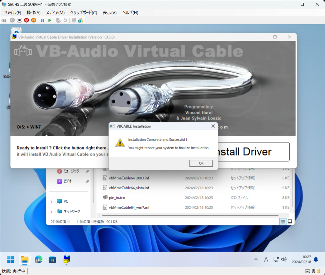Select file vbMmeCable64_2003.inf
Viewport: 325px width, 275px height.
129,178
